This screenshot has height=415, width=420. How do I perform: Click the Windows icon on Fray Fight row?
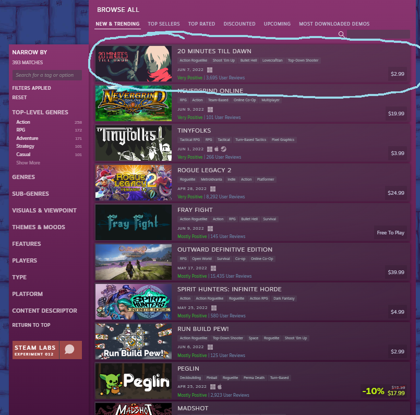click(x=210, y=229)
